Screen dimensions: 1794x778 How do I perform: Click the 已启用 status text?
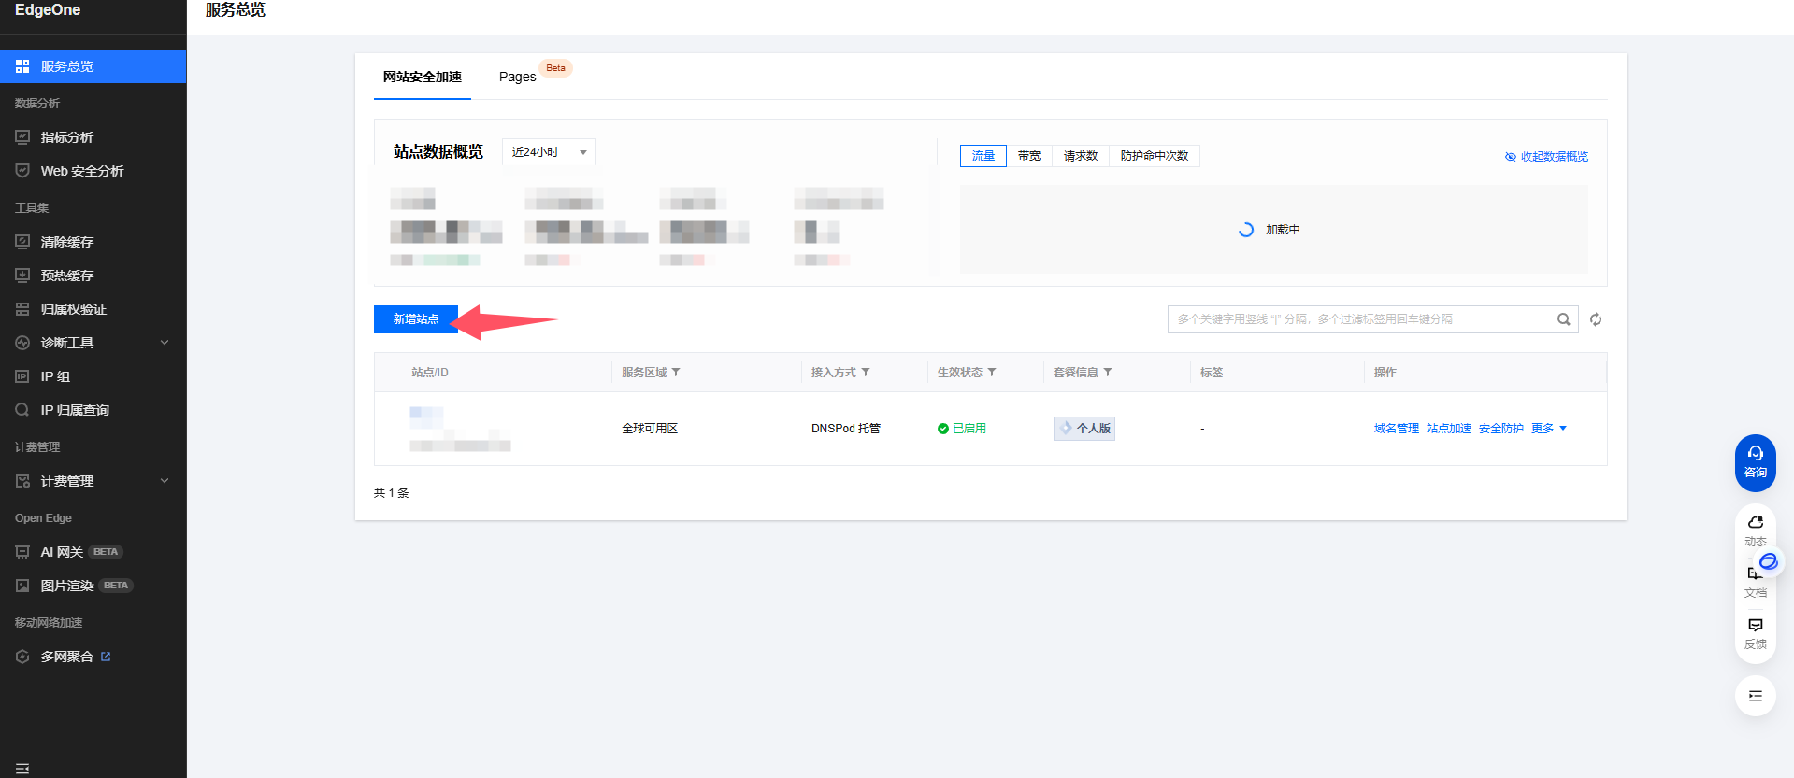(x=969, y=429)
